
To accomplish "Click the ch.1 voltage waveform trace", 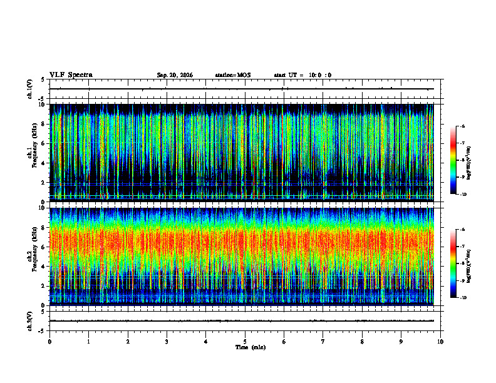I will coord(242,89).
